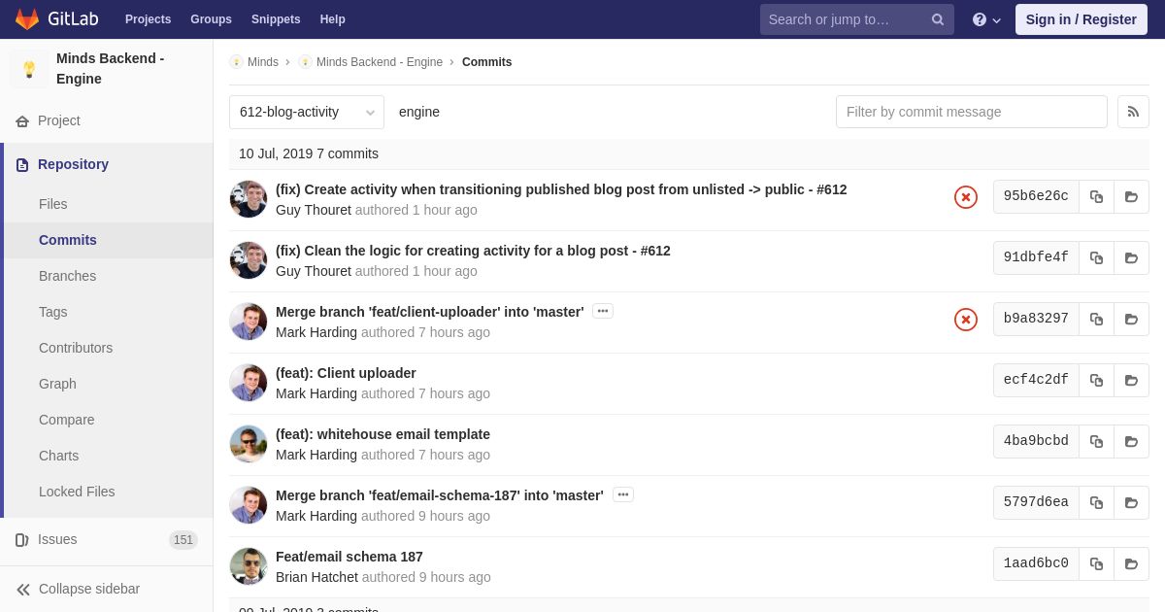Screen dimensions: 1165x612
Task: Browse files at commit 5797d6ea
Action: [x=1131, y=502]
